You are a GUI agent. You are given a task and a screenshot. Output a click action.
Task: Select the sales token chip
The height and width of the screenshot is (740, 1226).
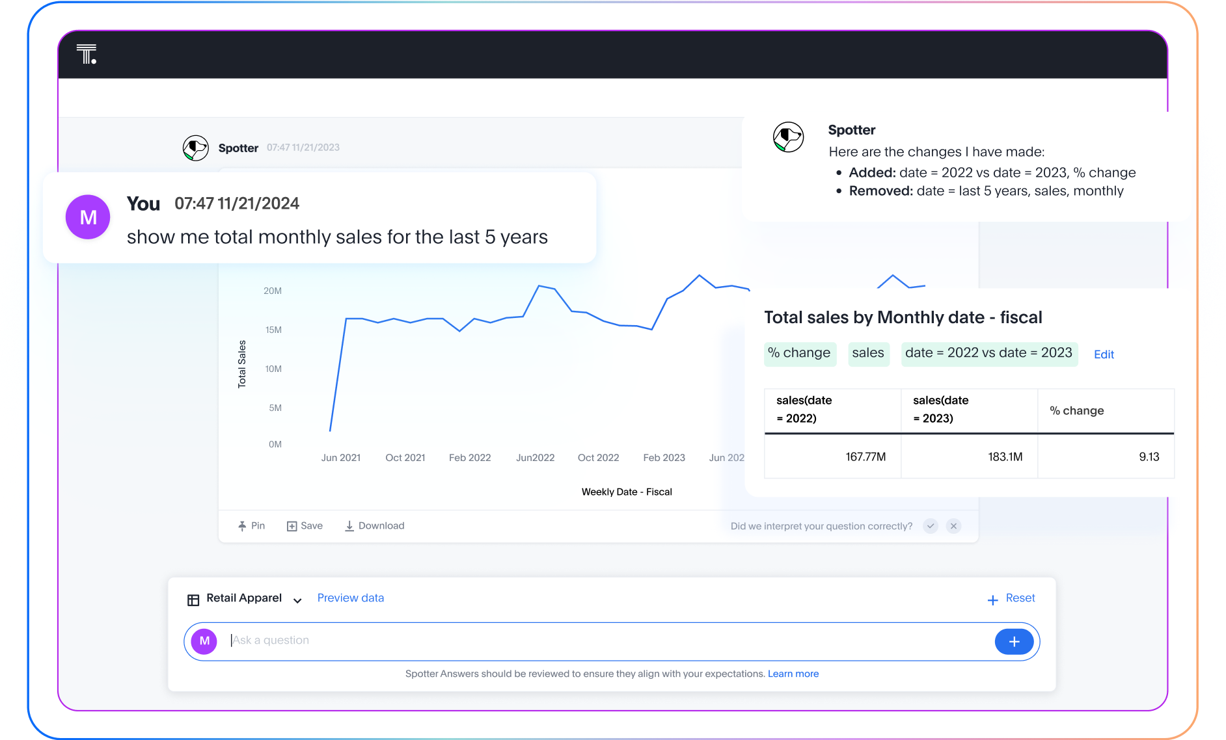click(868, 353)
